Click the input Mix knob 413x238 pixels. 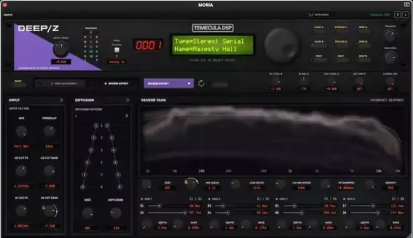(x=21, y=131)
